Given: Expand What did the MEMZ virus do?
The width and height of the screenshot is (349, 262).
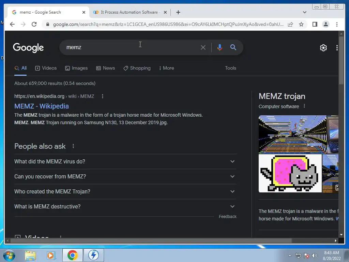Looking at the screenshot, I should click(125, 161).
